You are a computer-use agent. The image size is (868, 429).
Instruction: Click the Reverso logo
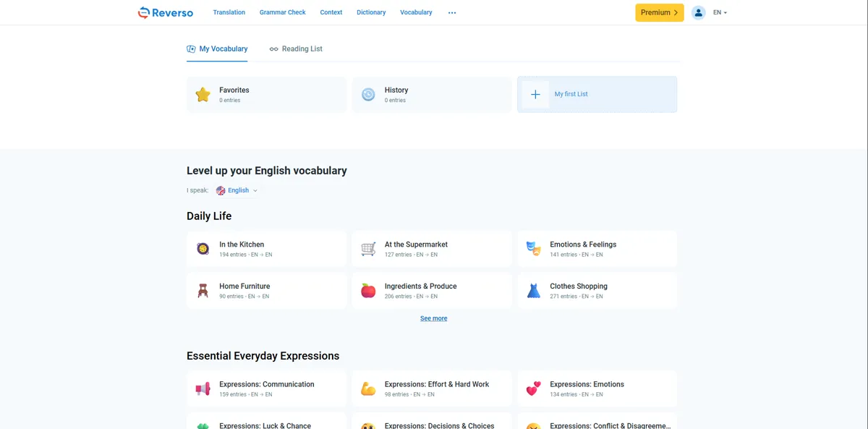pyautogui.click(x=166, y=12)
